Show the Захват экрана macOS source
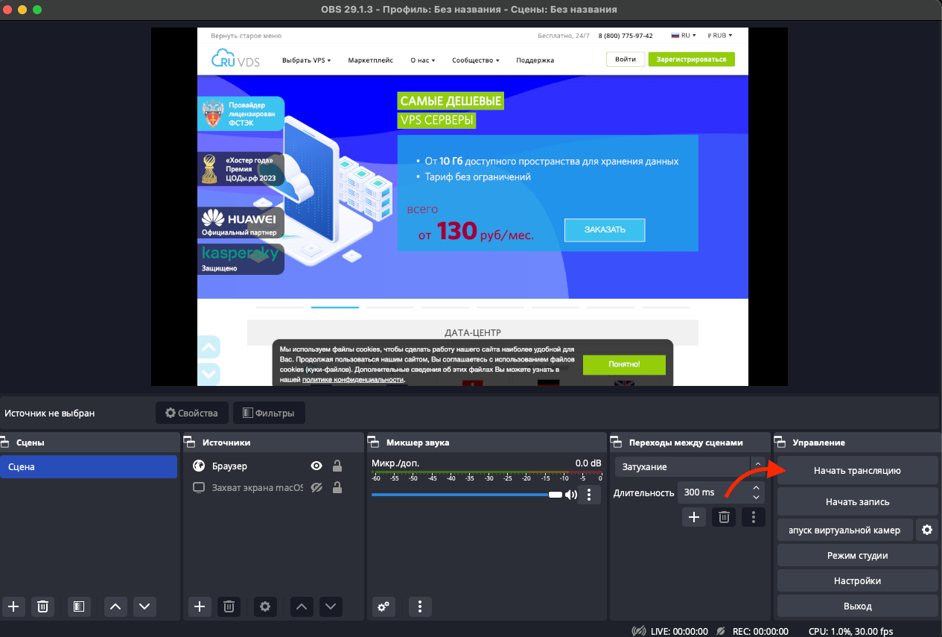This screenshot has height=637, width=942. (x=316, y=488)
